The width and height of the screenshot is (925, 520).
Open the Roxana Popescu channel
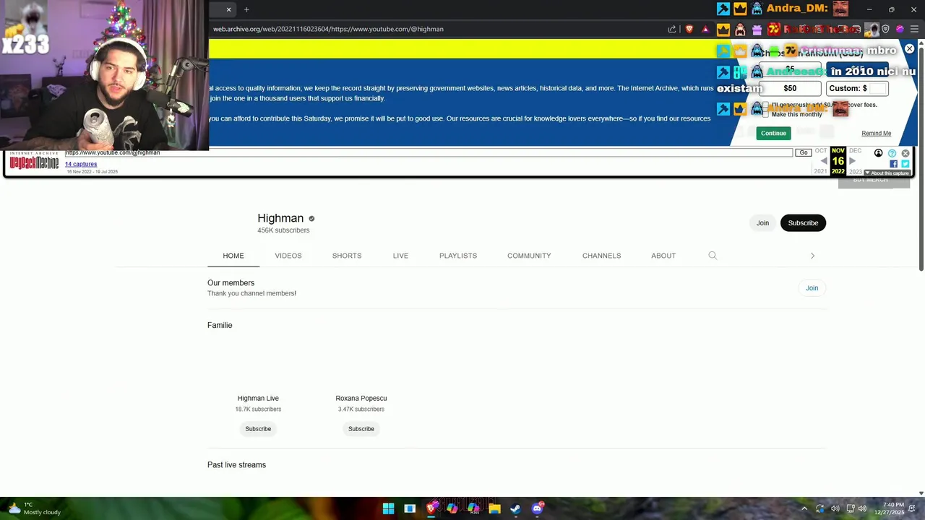361,398
